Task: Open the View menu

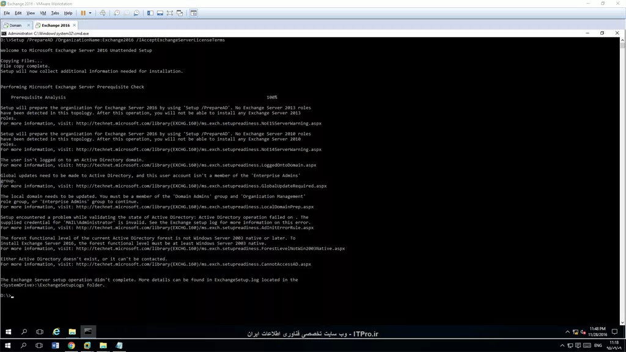Action: pos(31,13)
